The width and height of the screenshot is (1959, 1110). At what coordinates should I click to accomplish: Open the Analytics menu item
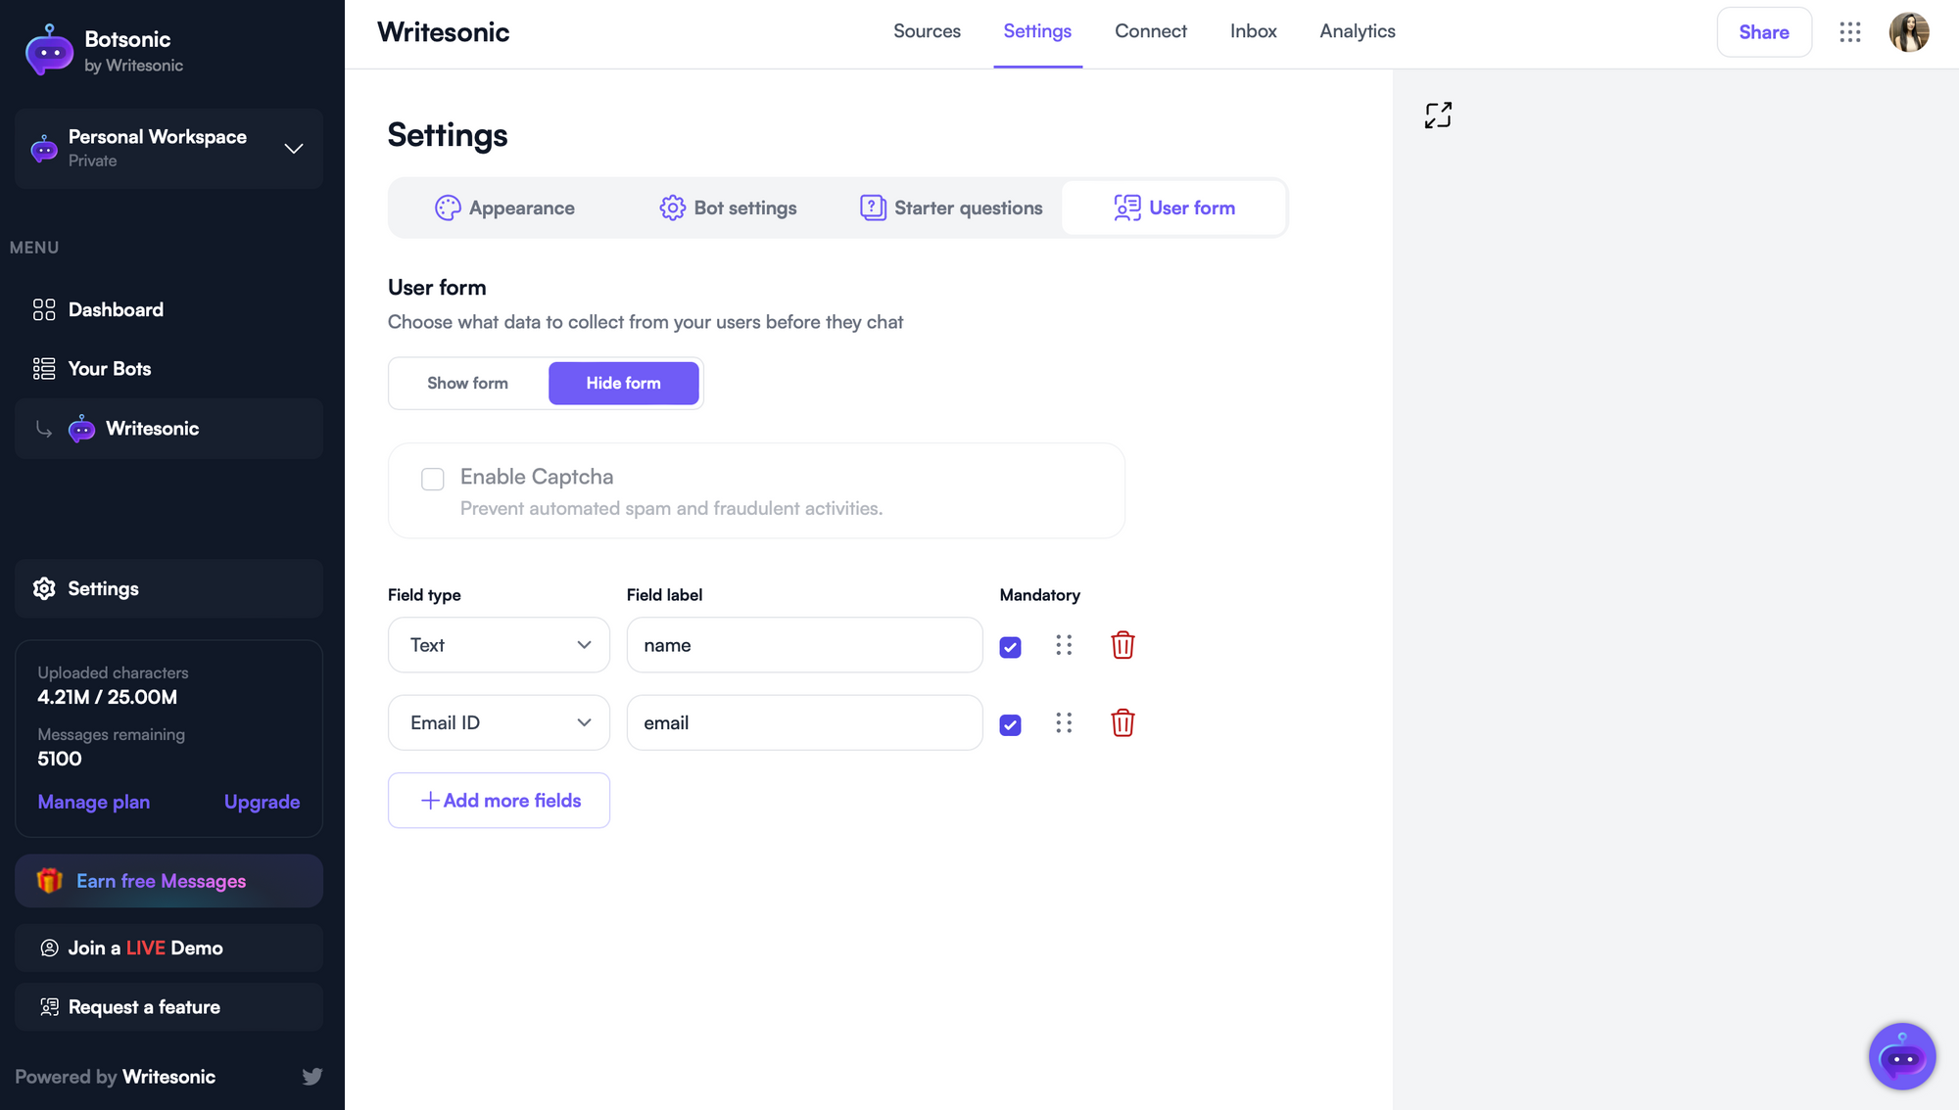click(x=1357, y=31)
